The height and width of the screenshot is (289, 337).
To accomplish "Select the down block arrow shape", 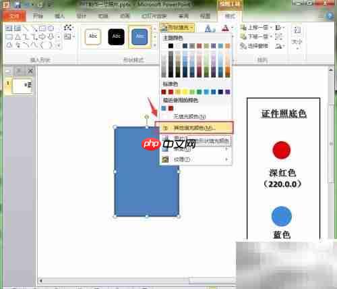I will tap(51, 36).
